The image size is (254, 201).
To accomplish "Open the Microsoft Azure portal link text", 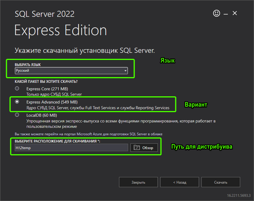I will [x=89, y=134].
